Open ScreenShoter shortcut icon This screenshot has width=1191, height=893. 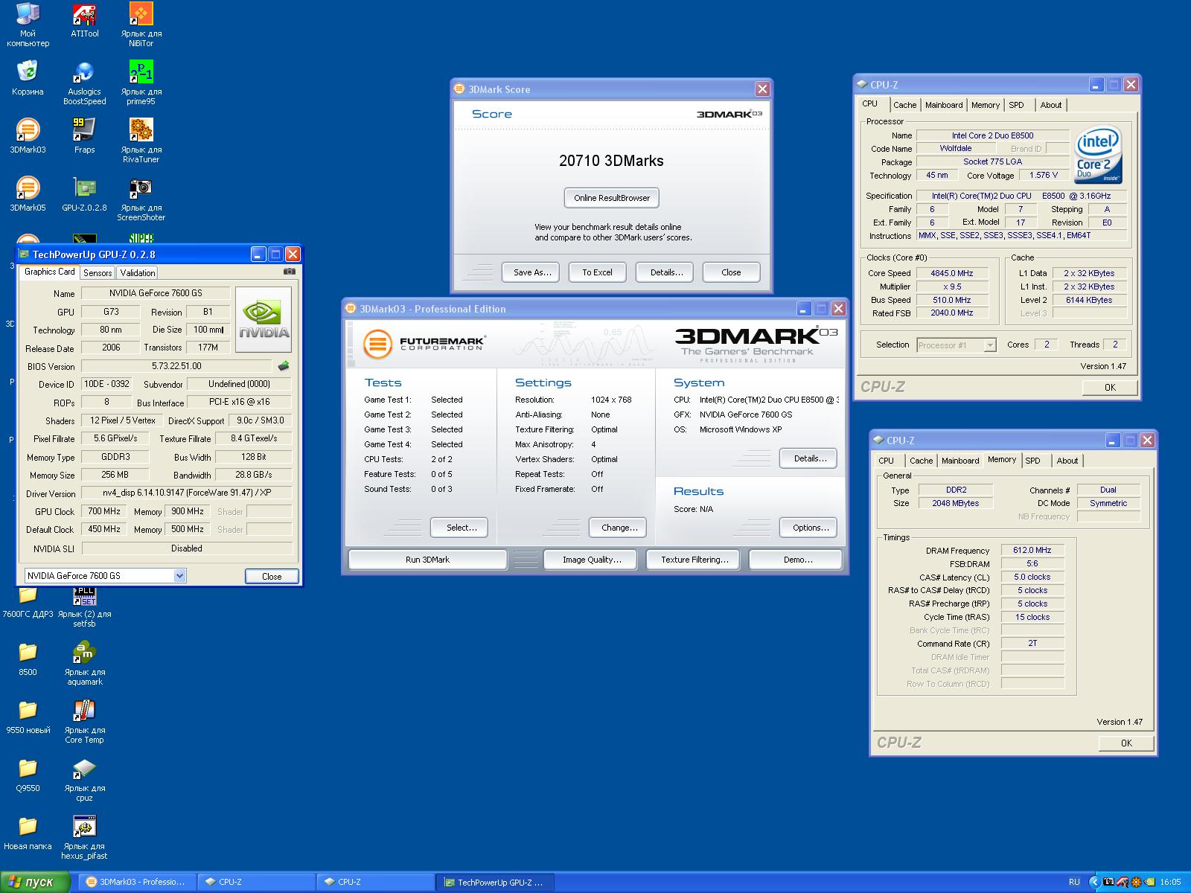(141, 199)
